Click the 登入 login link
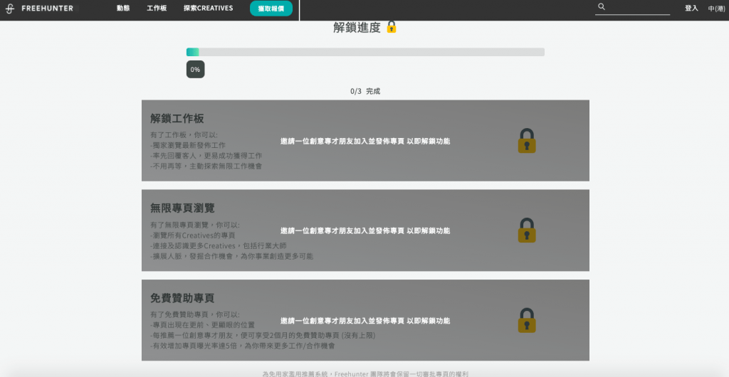Viewport: 729px width, 377px height. (x=691, y=9)
